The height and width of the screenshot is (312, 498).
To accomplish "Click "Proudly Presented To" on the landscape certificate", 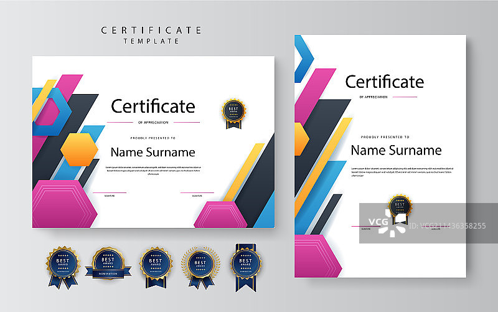I will click(153, 137).
